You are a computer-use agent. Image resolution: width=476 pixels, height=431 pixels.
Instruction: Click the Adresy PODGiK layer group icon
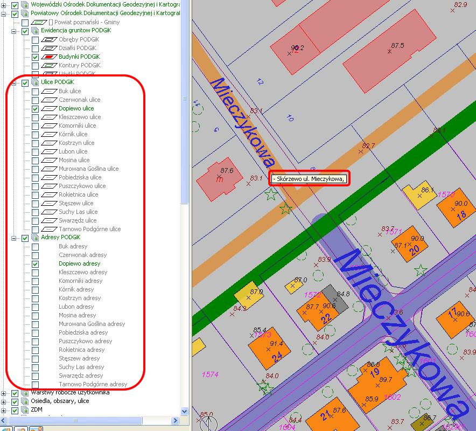(35, 238)
